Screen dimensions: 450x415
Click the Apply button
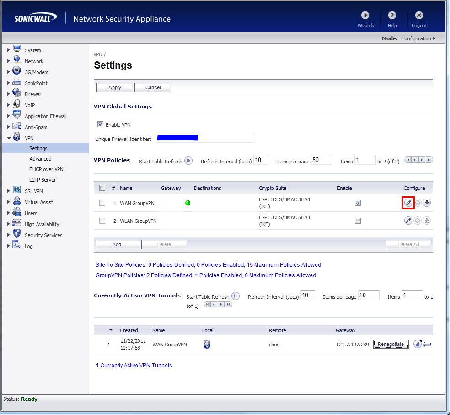point(115,87)
